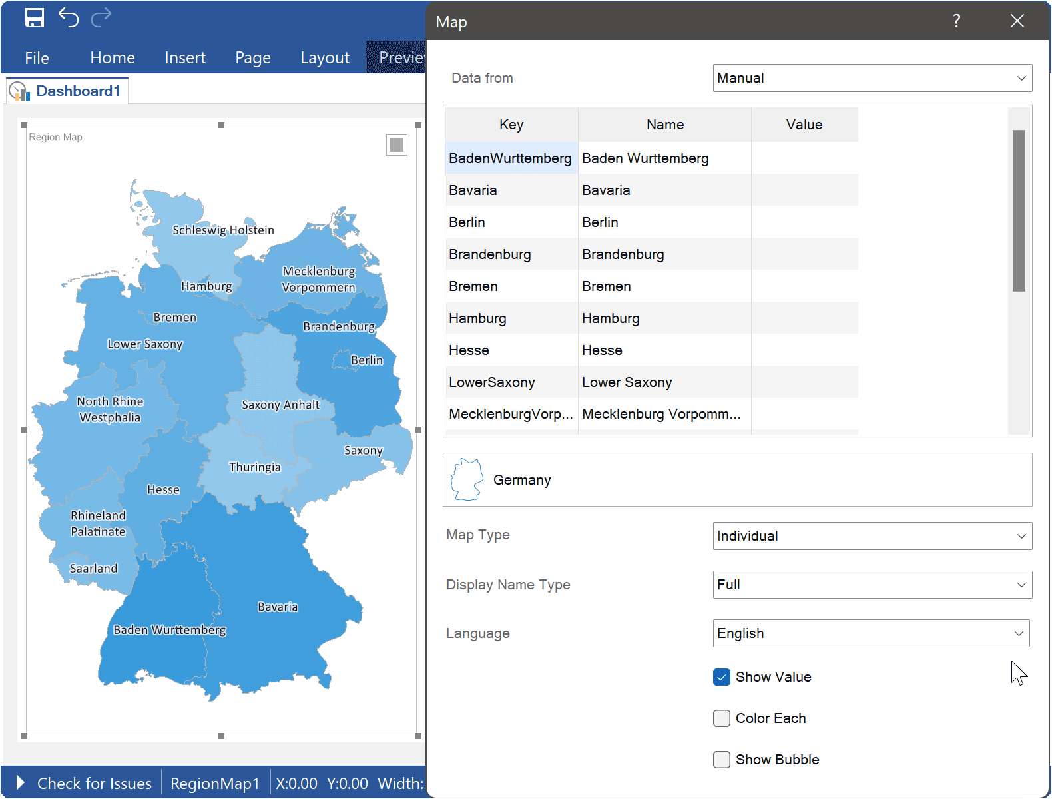Screen dimensions: 1052x799
Task: Click the help question mark in Map dialog
Action: coord(957,21)
